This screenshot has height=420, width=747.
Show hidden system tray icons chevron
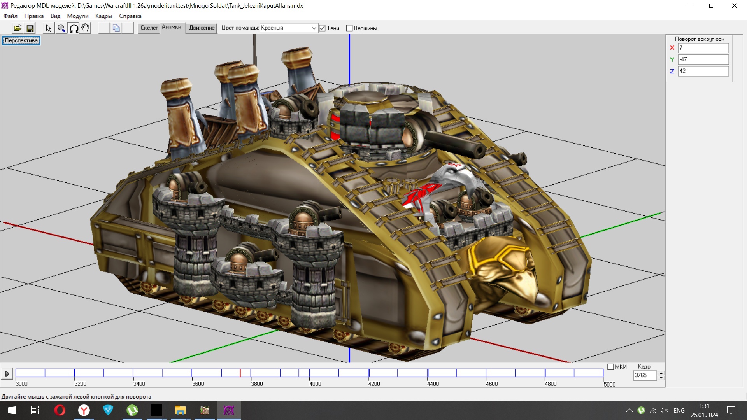pyautogui.click(x=629, y=410)
